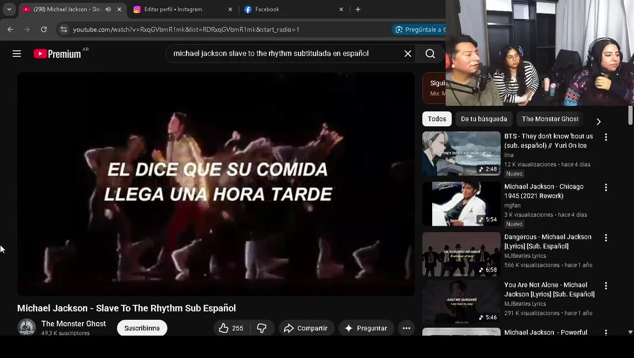Click the Pregúntale a Google Lens button

(x=419, y=29)
